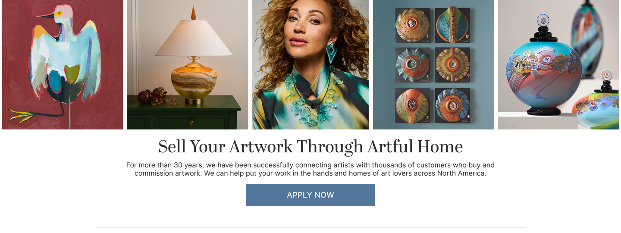Click the Sell Your Artwork Through Artful Home heading
This screenshot has width=621, height=233.
point(310,147)
